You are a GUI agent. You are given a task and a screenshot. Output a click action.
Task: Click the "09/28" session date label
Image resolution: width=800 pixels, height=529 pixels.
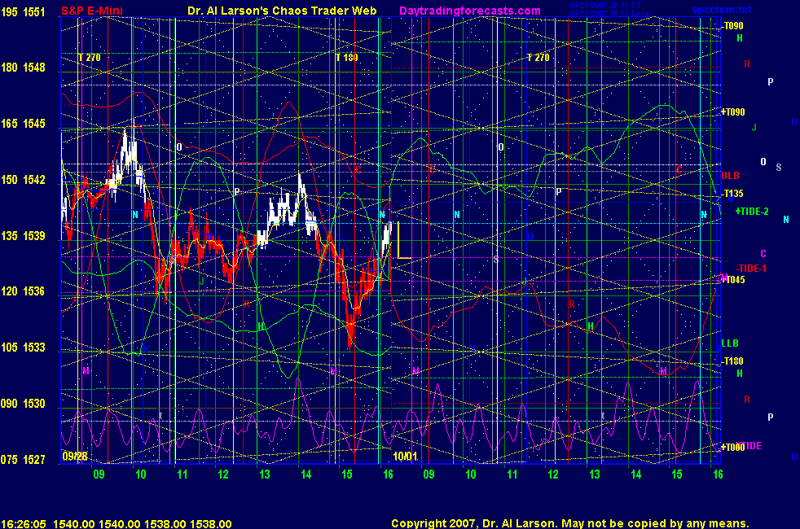pos(75,456)
